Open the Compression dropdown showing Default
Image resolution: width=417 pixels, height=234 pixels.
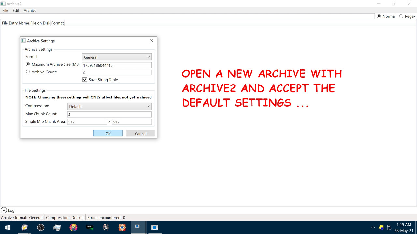[x=109, y=106]
